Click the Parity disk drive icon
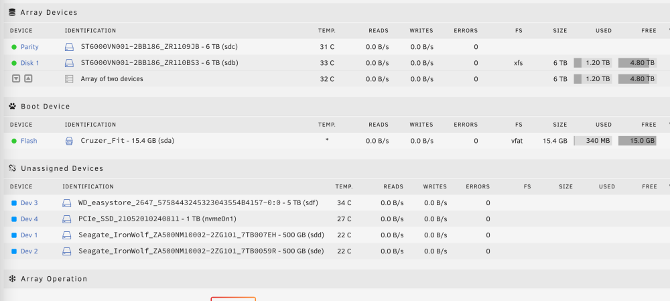 (69, 47)
